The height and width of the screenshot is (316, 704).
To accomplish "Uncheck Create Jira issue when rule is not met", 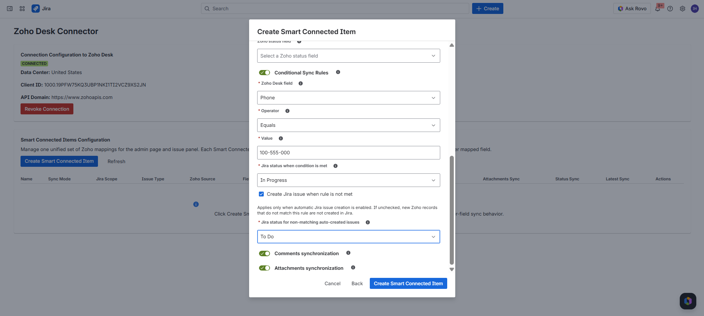I will [x=261, y=194].
